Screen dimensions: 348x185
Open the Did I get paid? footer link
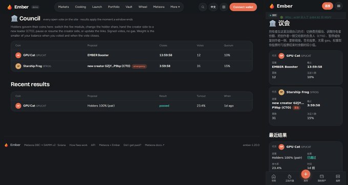pyautogui.click(x=132, y=145)
